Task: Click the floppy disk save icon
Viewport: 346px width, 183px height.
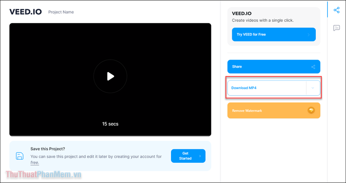Action: (x=20, y=156)
